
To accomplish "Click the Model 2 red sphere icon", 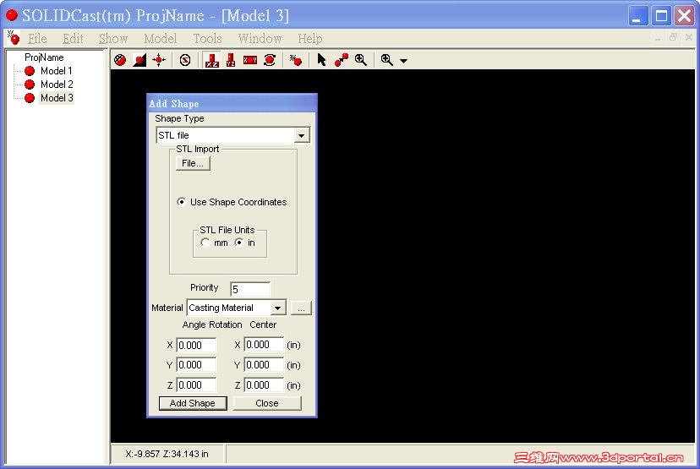I will click(30, 85).
